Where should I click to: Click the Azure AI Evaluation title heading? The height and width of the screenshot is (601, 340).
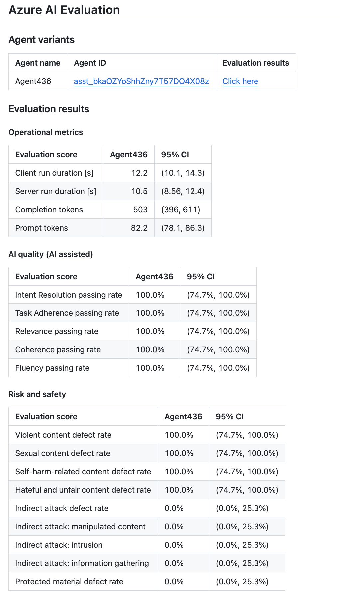pyautogui.click(x=64, y=10)
